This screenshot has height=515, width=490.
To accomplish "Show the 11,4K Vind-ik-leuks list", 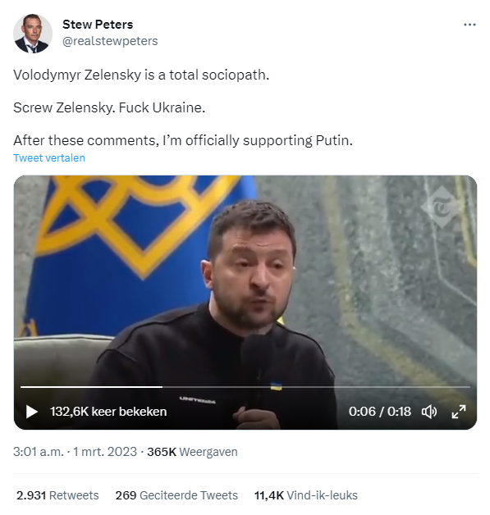I will coord(306,495).
